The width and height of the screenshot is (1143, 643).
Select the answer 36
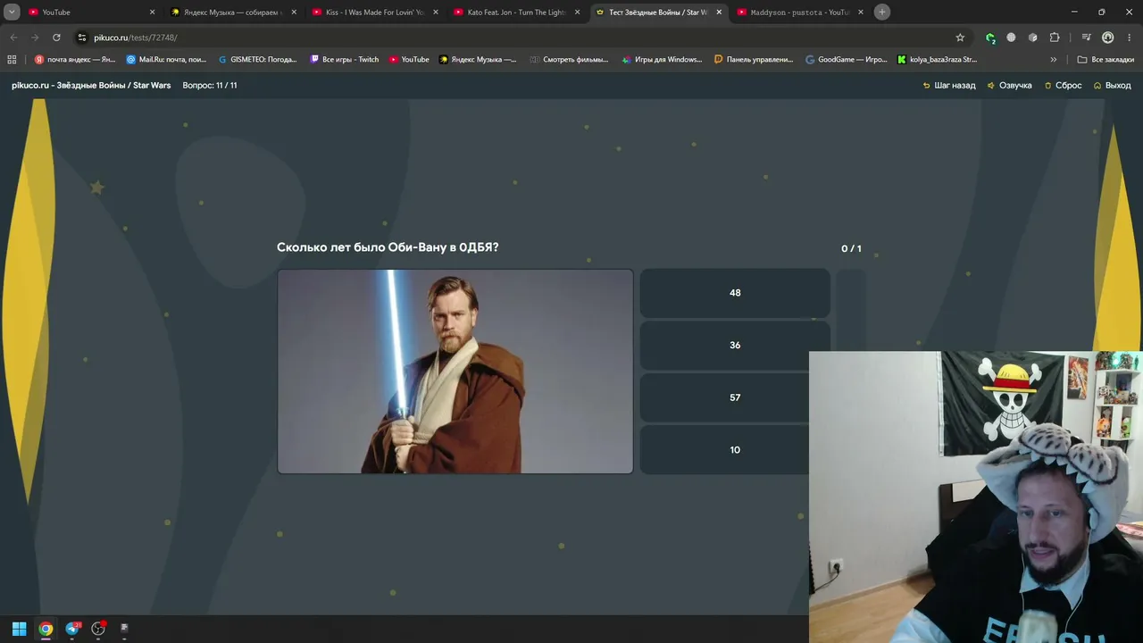click(735, 346)
